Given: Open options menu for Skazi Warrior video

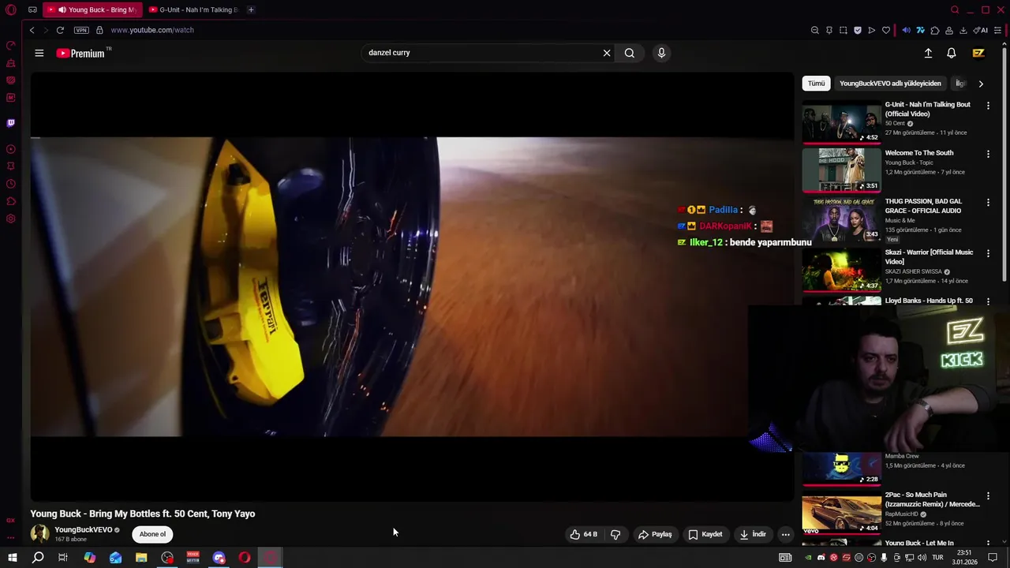Looking at the screenshot, I should pos(988,253).
